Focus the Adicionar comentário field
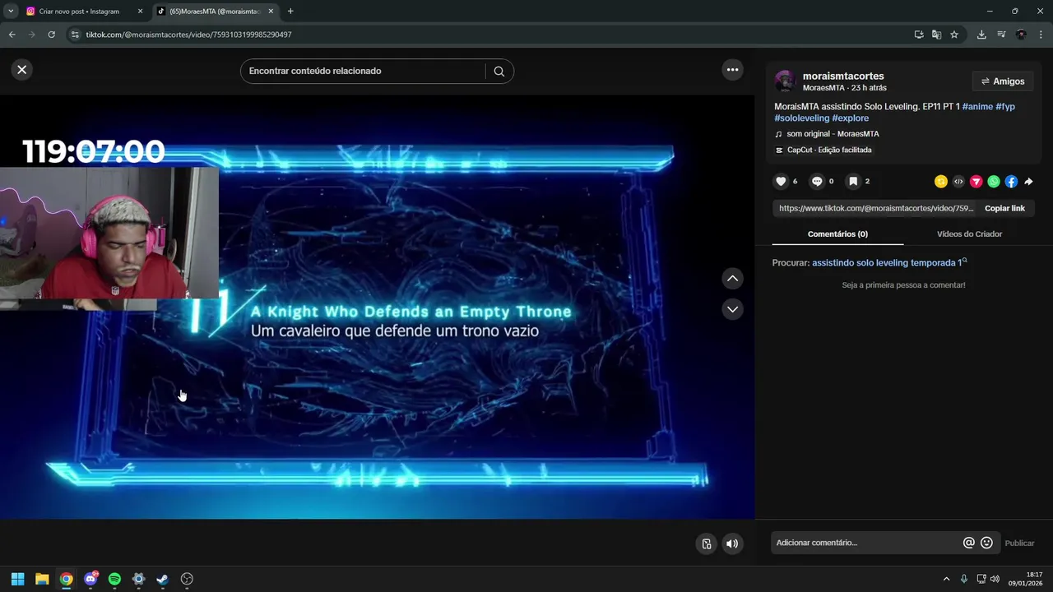1053x592 pixels. 868,543
